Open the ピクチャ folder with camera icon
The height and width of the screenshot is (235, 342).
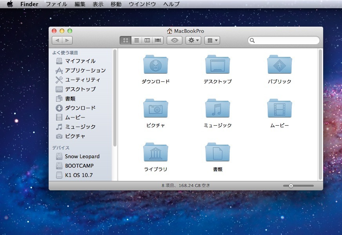156,108
